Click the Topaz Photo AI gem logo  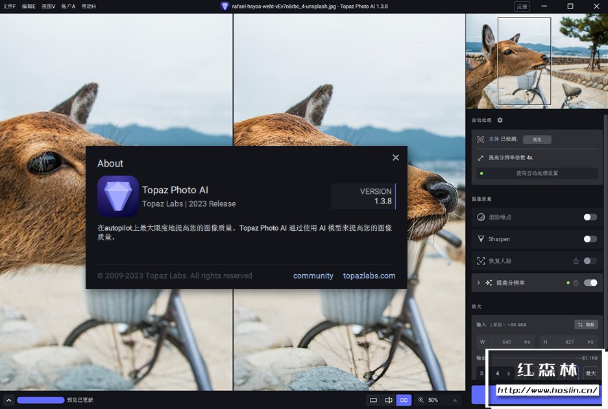tap(118, 196)
